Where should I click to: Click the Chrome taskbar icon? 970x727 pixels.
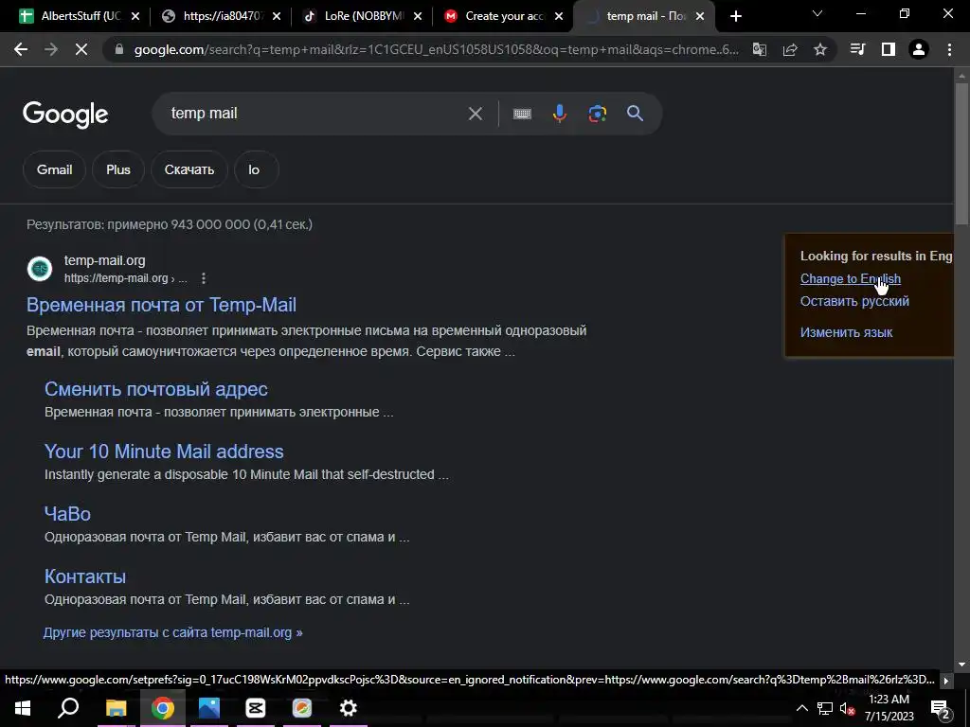pyautogui.click(x=162, y=708)
